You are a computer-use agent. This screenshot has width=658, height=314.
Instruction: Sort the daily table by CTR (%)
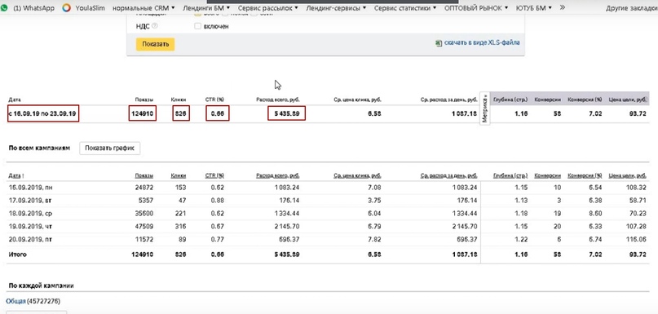pos(214,175)
